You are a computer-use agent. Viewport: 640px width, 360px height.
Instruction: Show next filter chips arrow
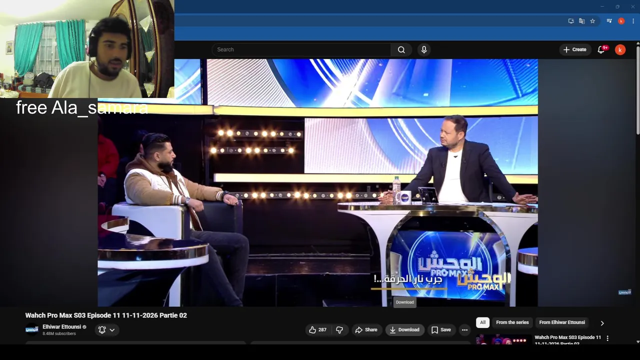(602, 323)
